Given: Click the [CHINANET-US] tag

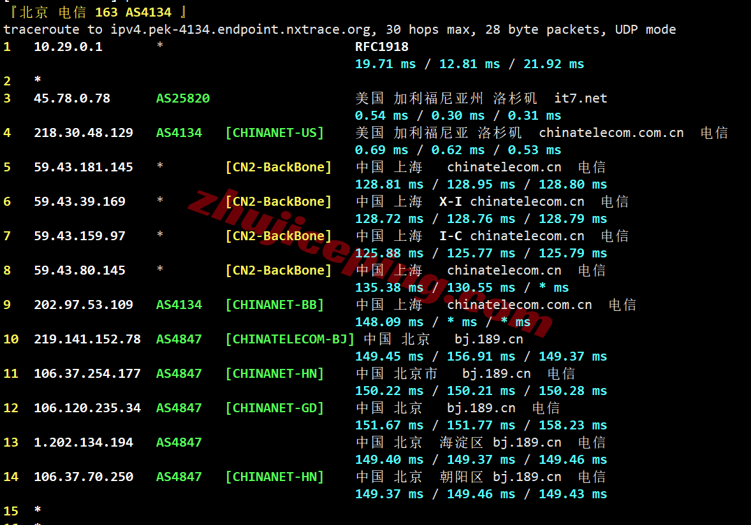Looking at the screenshot, I should [x=275, y=133].
